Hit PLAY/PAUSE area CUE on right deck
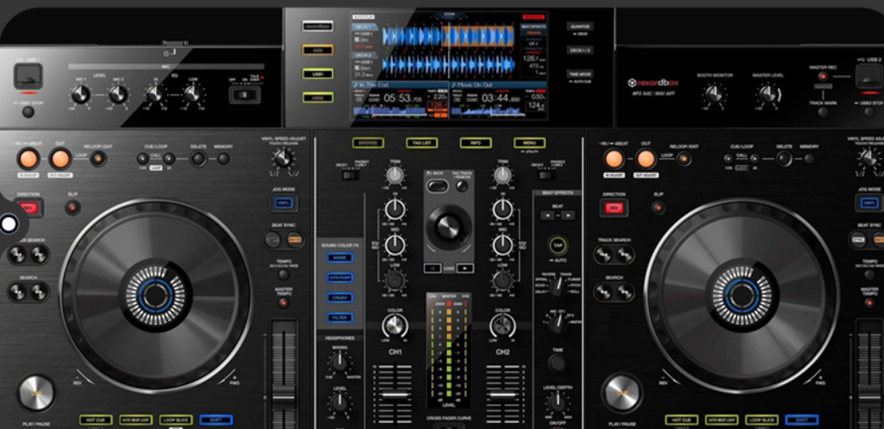 [622, 393]
